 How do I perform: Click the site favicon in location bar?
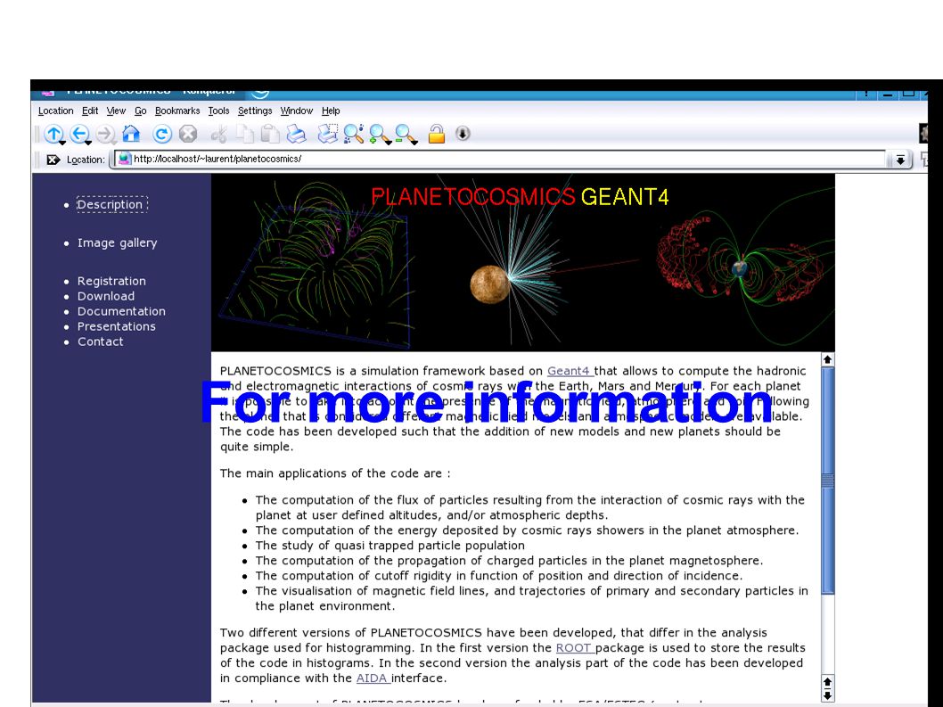(125, 159)
